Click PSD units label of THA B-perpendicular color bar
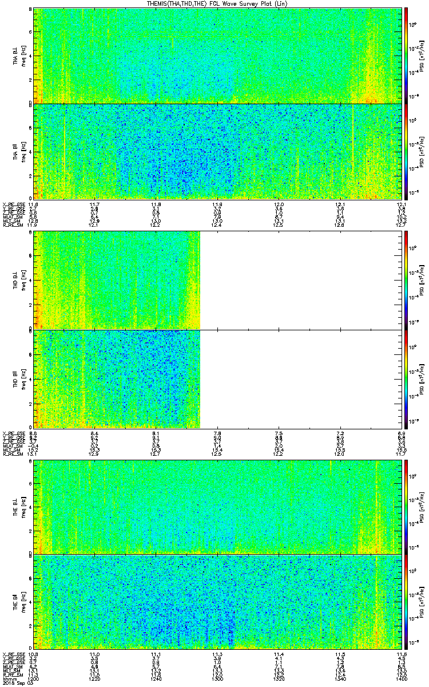The height and width of the screenshot is (687, 429). [x=423, y=56]
